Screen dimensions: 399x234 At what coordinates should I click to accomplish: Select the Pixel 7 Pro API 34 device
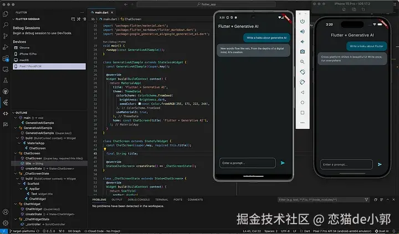click(49, 66)
